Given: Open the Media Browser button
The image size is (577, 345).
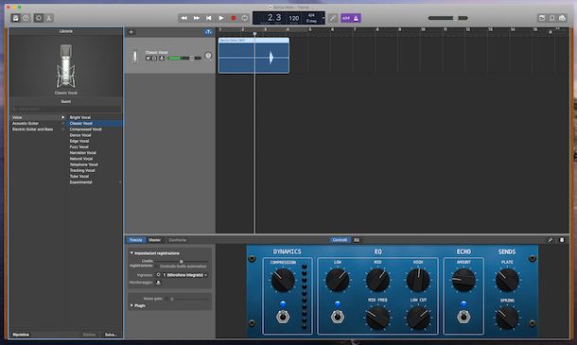Looking at the screenshot, I should [562, 18].
